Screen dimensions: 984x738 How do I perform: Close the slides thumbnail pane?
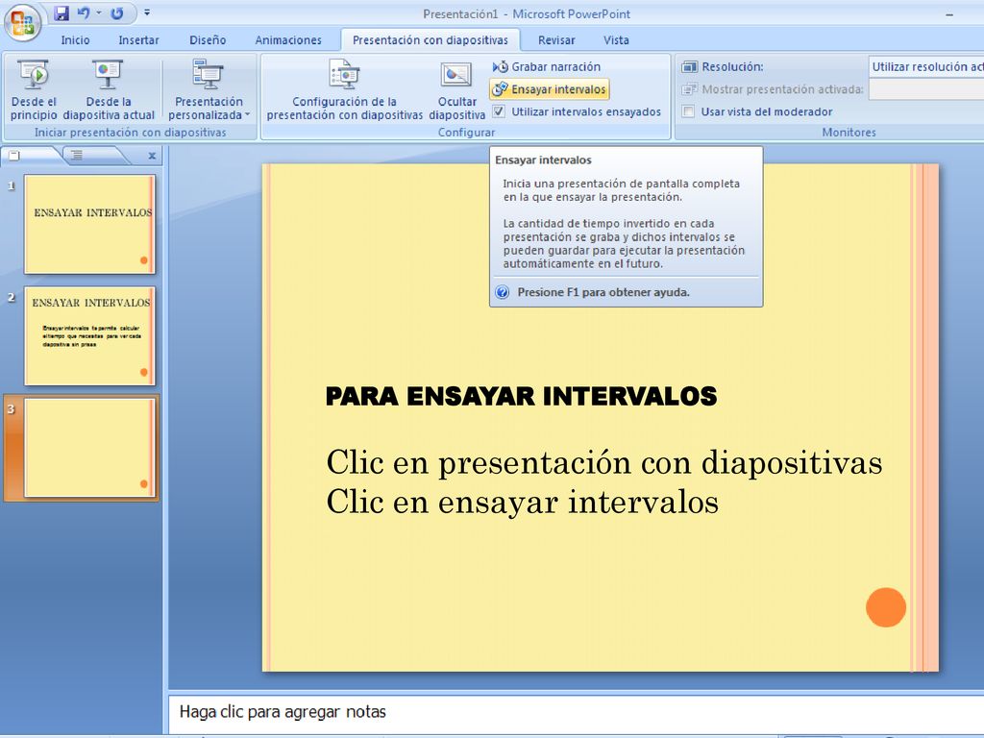tap(152, 156)
